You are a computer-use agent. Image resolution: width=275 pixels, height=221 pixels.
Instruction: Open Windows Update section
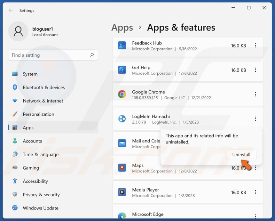40,208
